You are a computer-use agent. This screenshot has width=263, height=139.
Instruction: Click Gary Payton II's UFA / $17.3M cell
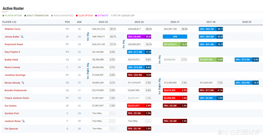(x=139, y=52)
